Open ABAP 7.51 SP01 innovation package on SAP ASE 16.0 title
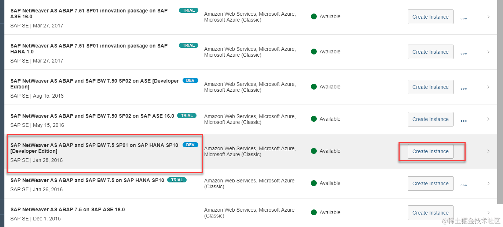Viewport: 503px width, 227px height. pos(89,14)
